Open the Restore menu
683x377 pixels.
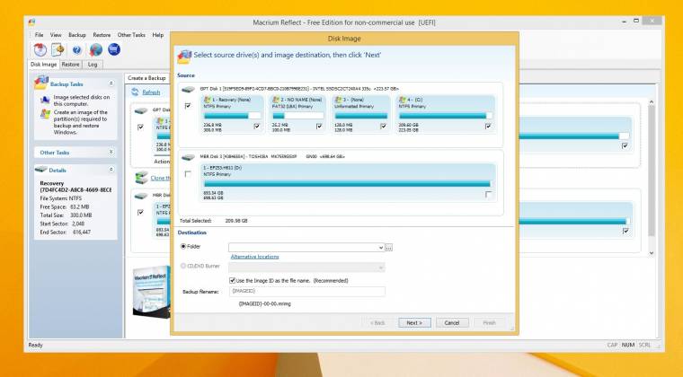tap(102, 35)
